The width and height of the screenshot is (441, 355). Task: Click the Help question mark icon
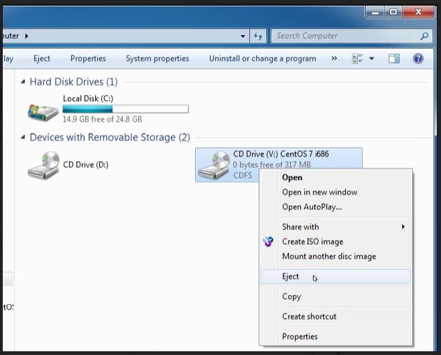tap(418, 59)
